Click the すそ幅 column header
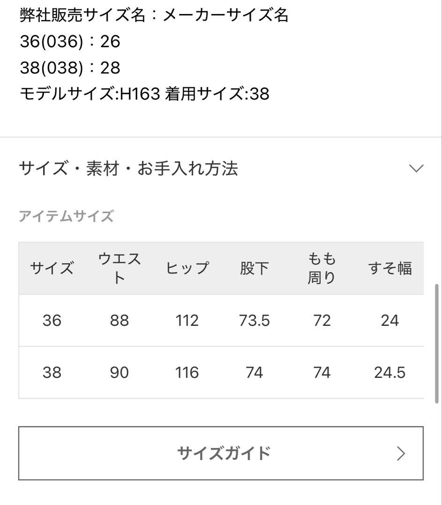This screenshot has width=442, height=505. pos(390,267)
